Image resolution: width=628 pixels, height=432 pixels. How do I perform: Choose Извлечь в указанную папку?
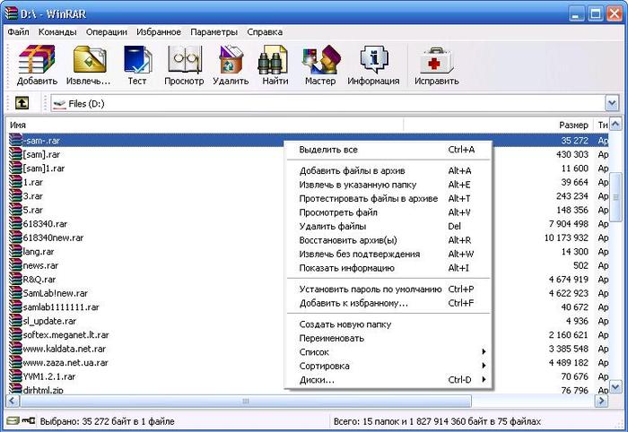tap(388, 185)
